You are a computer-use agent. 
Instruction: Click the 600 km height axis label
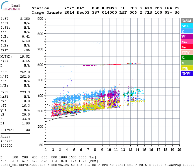click(x=40, y=65)
